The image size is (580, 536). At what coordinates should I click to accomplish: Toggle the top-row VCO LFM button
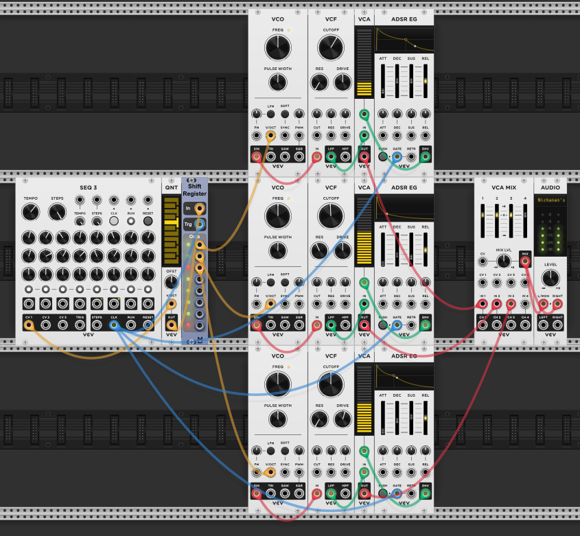(270, 114)
